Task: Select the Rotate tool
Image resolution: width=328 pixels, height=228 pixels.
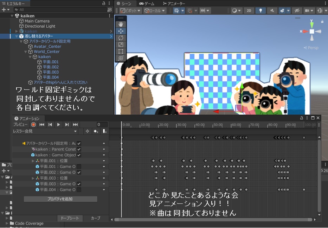Action: pos(121,38)
